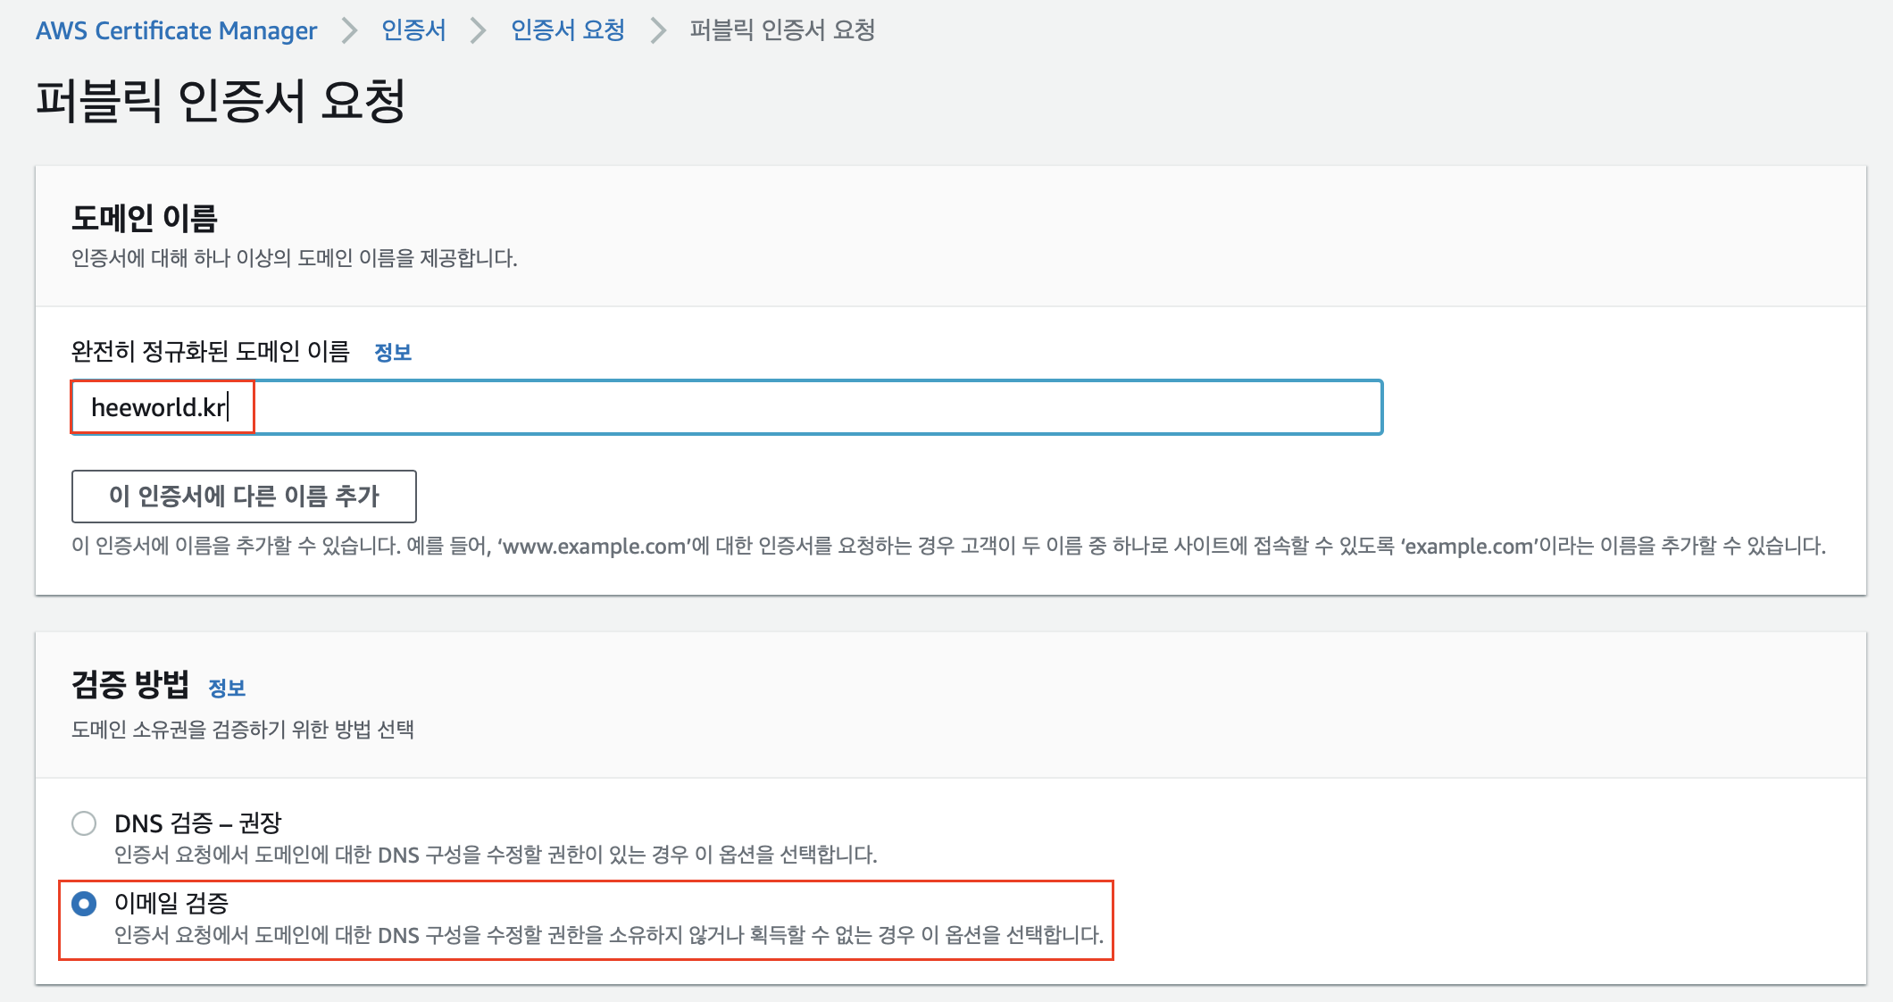Click the 퍼블릭 인증서 요청 page title
The image size is (1893, 1002).
click(221, 100)
